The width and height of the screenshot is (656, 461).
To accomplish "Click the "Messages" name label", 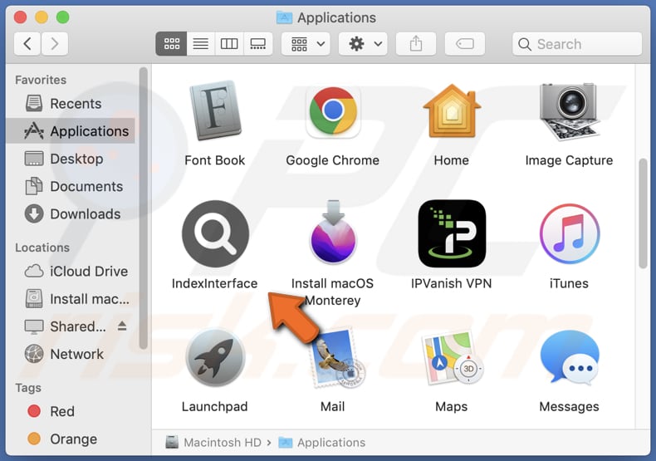I will (569, 406).
